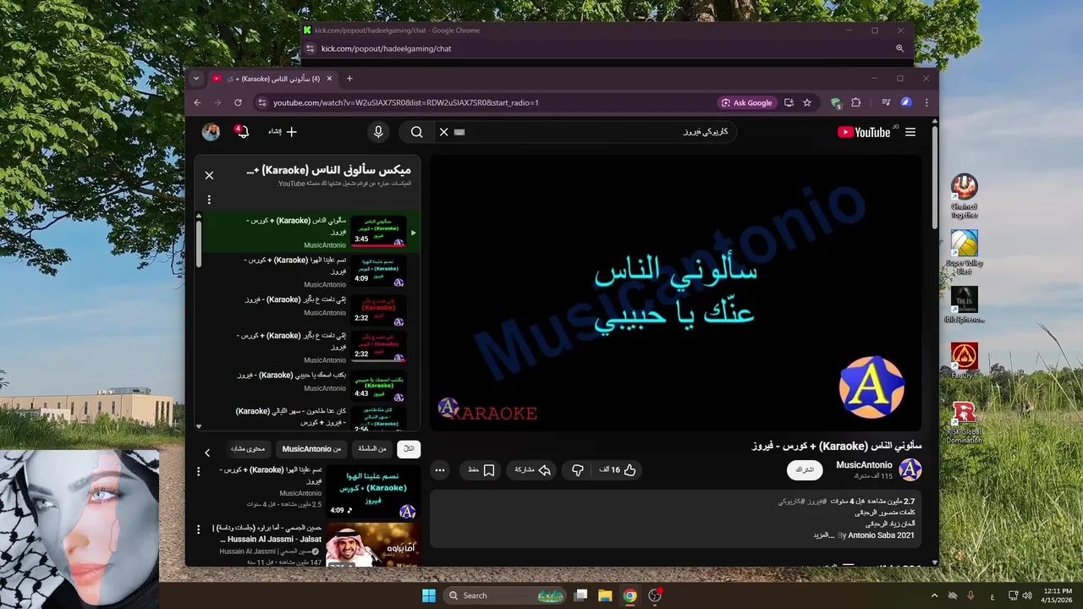Open the mix playlist options kebab menu
The width and height of the screenshot is (1083, 609).
coord(209,200)
